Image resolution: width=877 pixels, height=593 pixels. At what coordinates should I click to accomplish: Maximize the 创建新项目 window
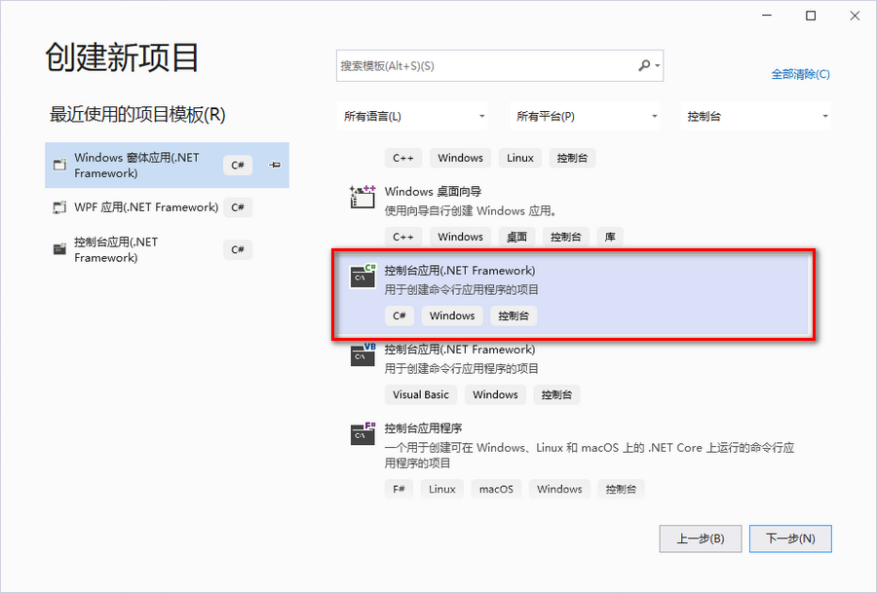coord(811,16)
